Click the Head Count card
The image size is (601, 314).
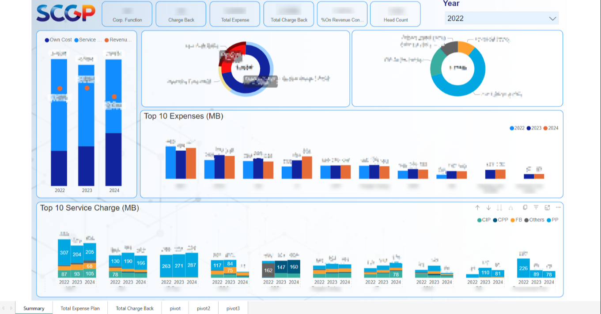(x=395, y=14)
